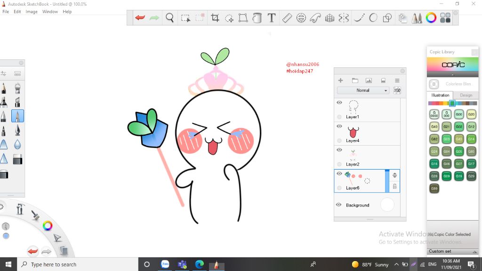Select the Transform tool
The width and height of the screenshot is (482, 271).
tap(243, 18)
